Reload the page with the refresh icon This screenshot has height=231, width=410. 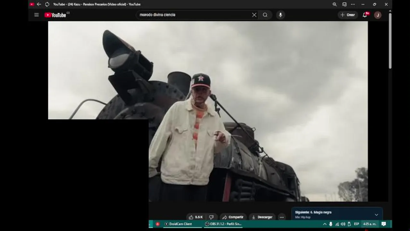(x=47, y=4)
